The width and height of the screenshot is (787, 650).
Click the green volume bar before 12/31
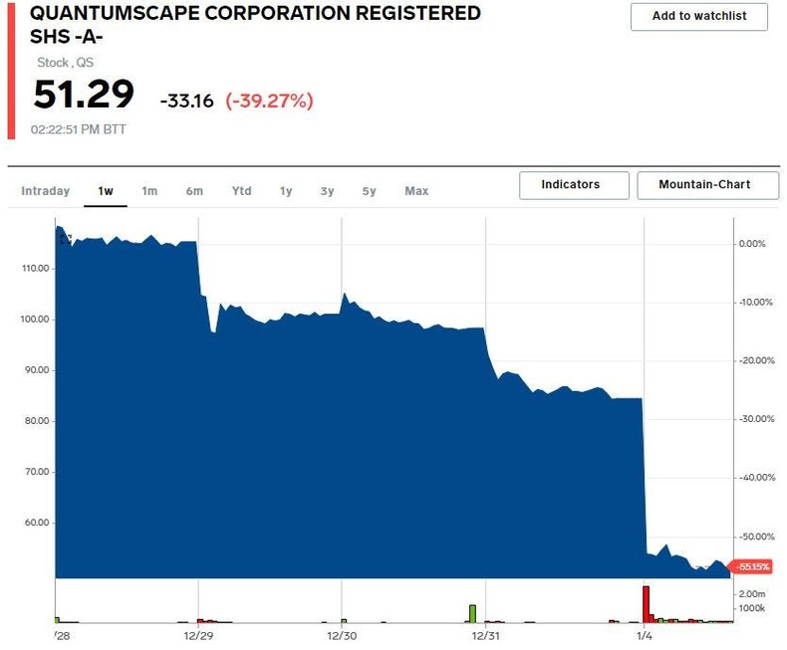[472, 612]
